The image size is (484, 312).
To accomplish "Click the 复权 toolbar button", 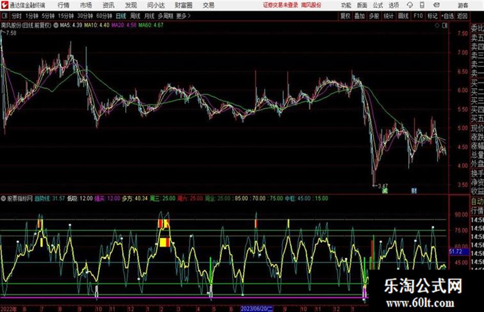I will [345, 16].
